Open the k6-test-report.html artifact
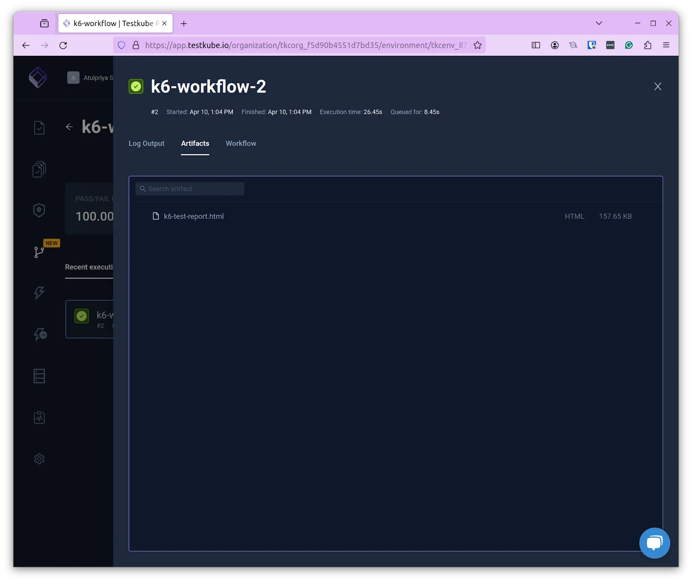Viewport: 692px width, 582px height. coord(194,216)
